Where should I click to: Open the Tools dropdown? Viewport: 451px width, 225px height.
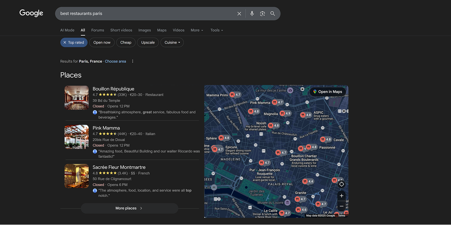coord(216,30)
